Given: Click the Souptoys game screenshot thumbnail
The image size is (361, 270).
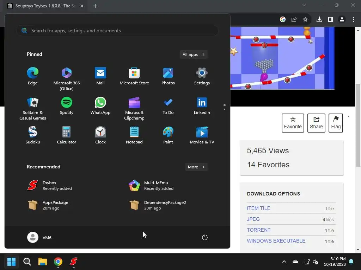Looking at the screenshot, I should 282,58.
